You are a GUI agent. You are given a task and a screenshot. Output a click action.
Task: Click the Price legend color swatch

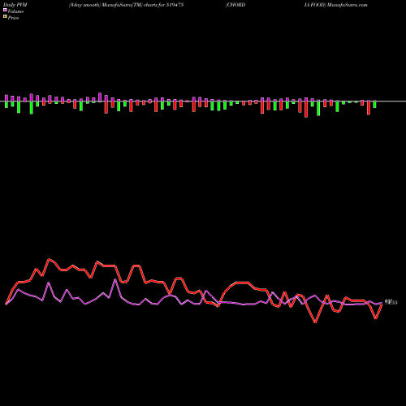(5, 17)
